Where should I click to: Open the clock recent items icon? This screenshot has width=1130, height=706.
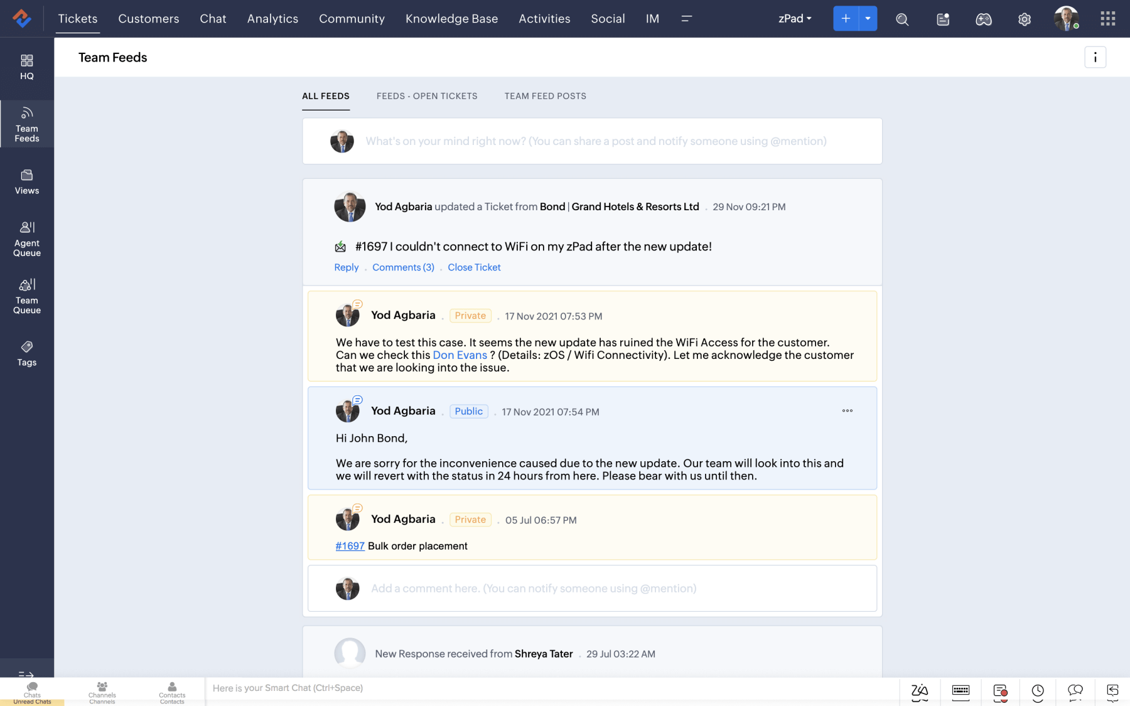pyautogui.click(x=1038, y=692)
